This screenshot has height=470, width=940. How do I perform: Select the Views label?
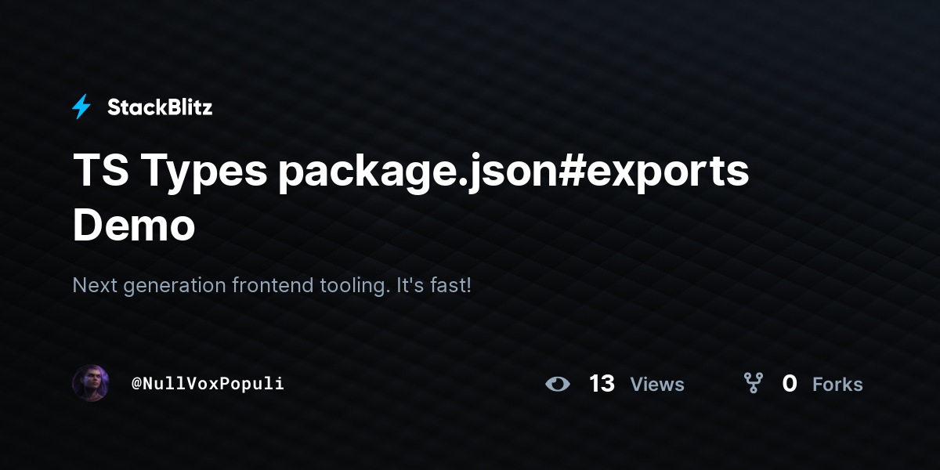[x=657, y=385]
